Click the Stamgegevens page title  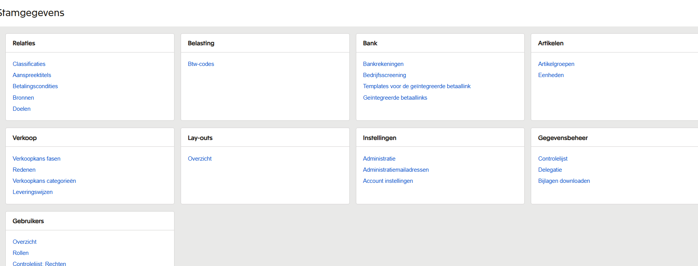point(31,13)
